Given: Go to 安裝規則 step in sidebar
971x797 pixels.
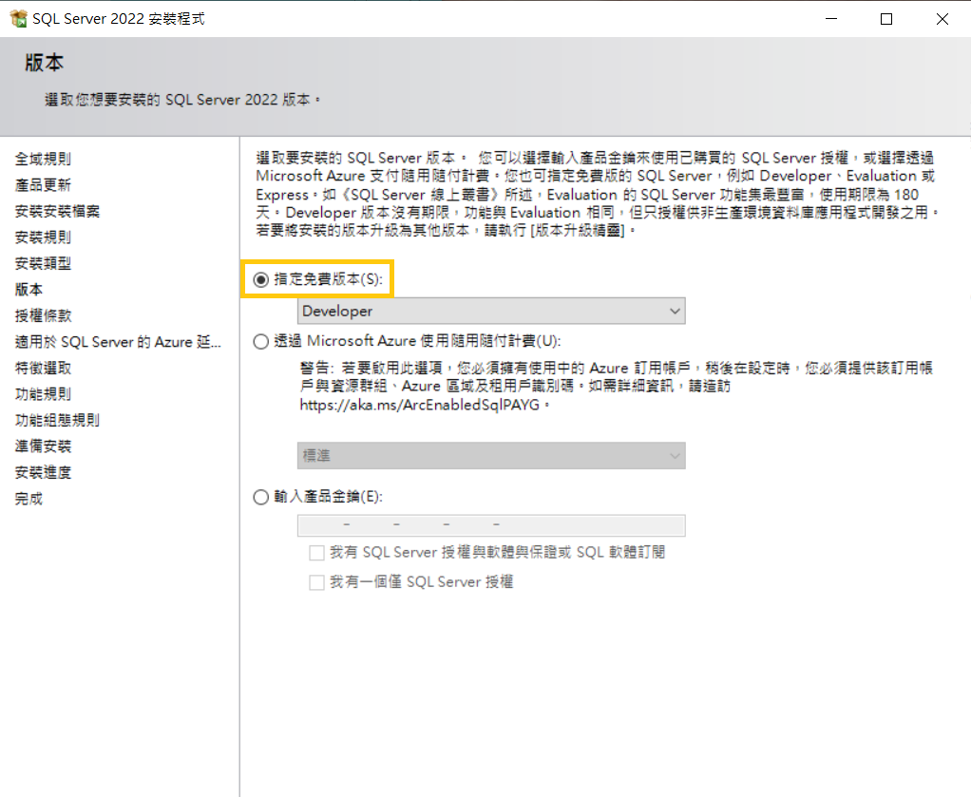Looking at the screenshot, I should [43, 237].
